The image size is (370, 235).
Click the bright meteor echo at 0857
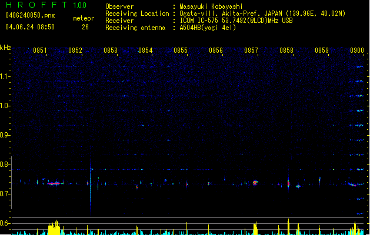pos(255,183)
